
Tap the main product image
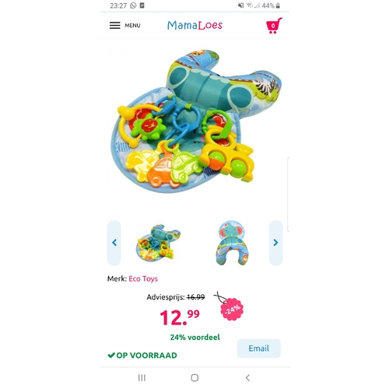(x=195, y=122)
